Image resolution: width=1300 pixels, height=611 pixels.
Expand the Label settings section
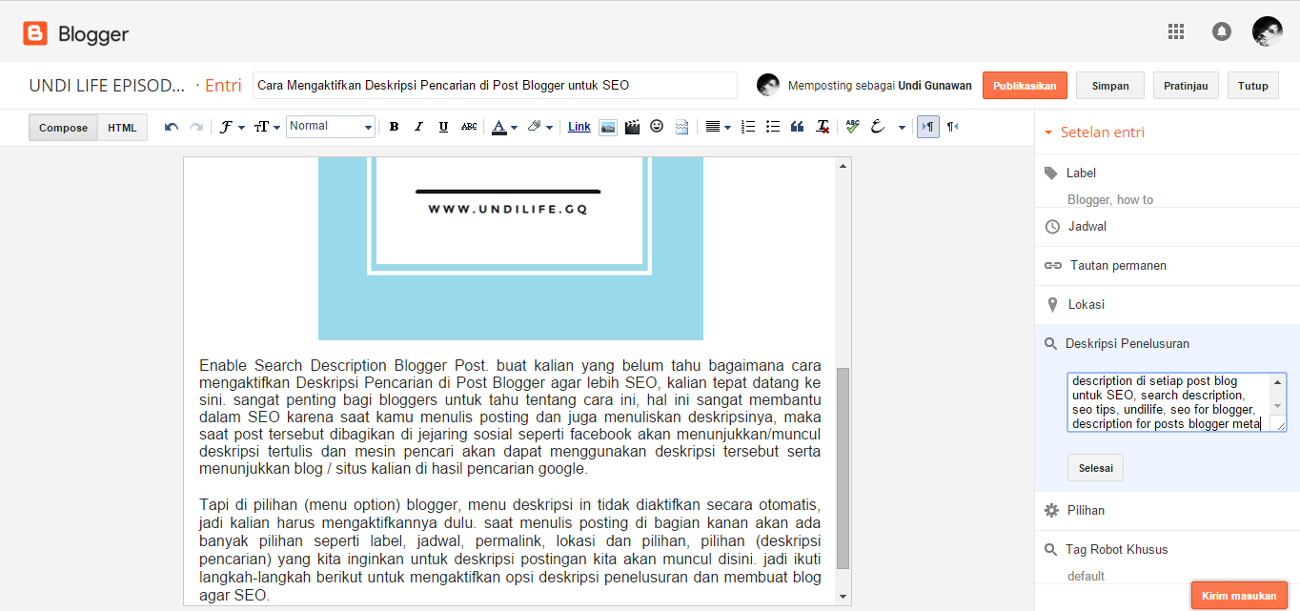[1167, 173]
